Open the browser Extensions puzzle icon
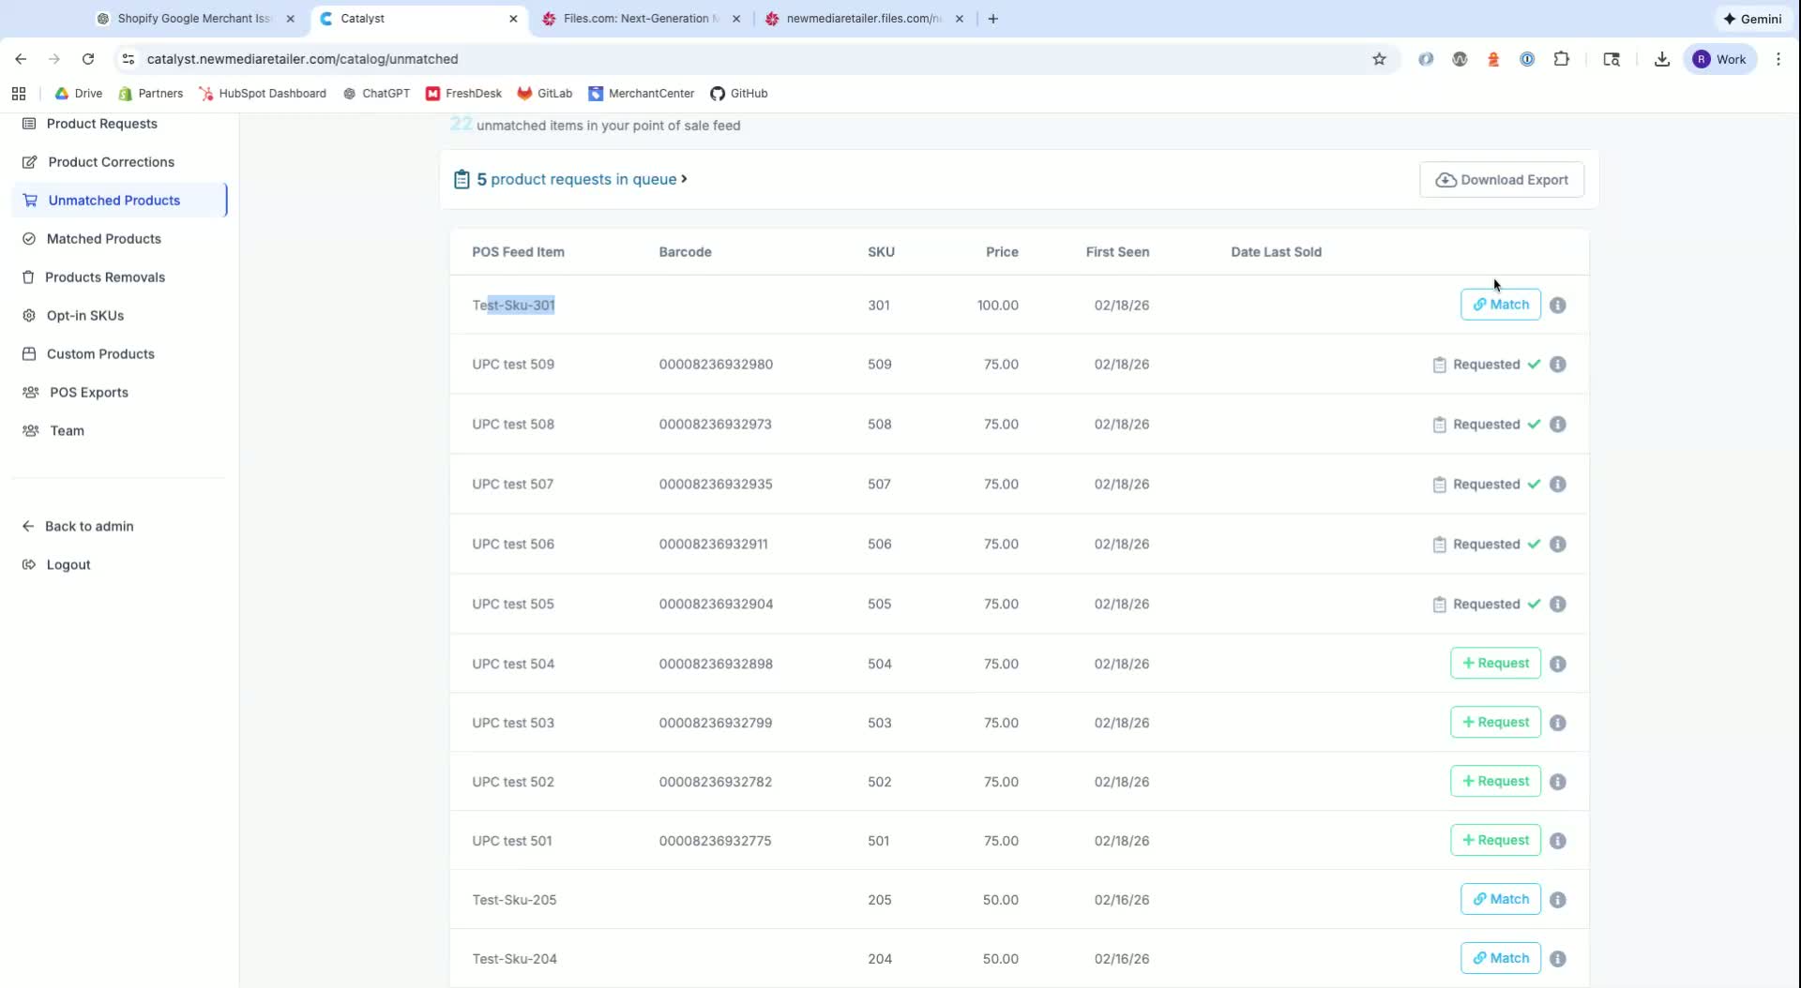The image size is (1801, 988). point(1561,59)
